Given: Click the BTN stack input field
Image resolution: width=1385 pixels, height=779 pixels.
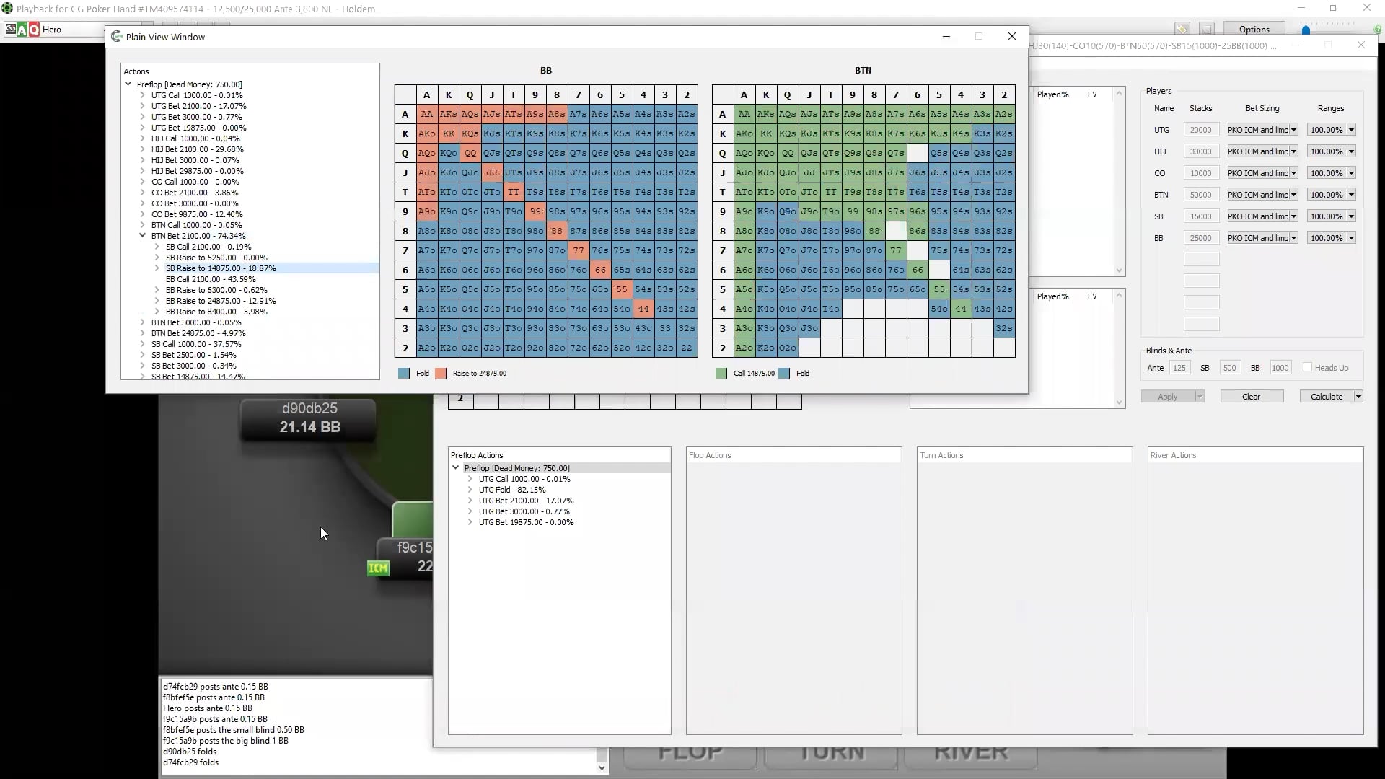Looking at the screenshot, I should [1200, 195].
